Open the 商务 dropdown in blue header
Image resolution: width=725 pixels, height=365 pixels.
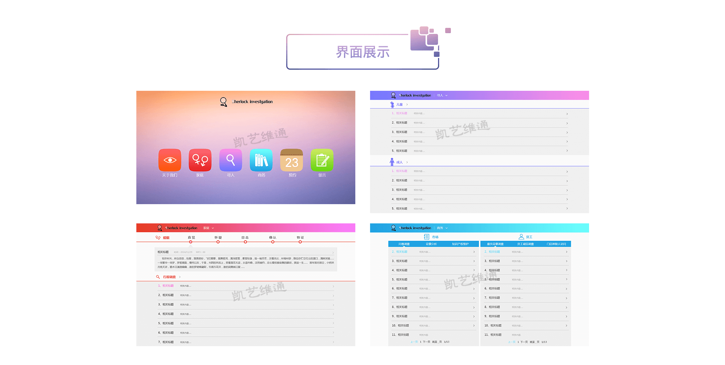[x=442, y=228]
